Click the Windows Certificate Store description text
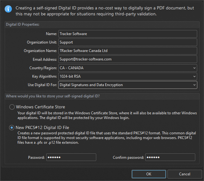The image size is (204, 181). 107,115
